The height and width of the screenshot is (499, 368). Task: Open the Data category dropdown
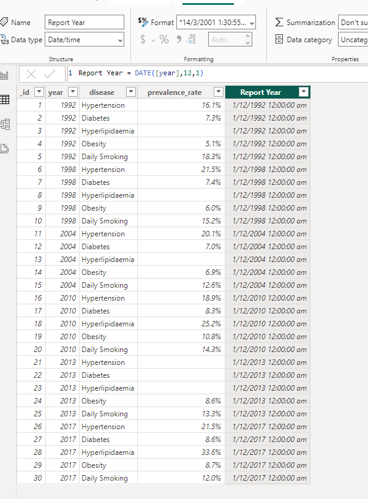click(353, 40)
